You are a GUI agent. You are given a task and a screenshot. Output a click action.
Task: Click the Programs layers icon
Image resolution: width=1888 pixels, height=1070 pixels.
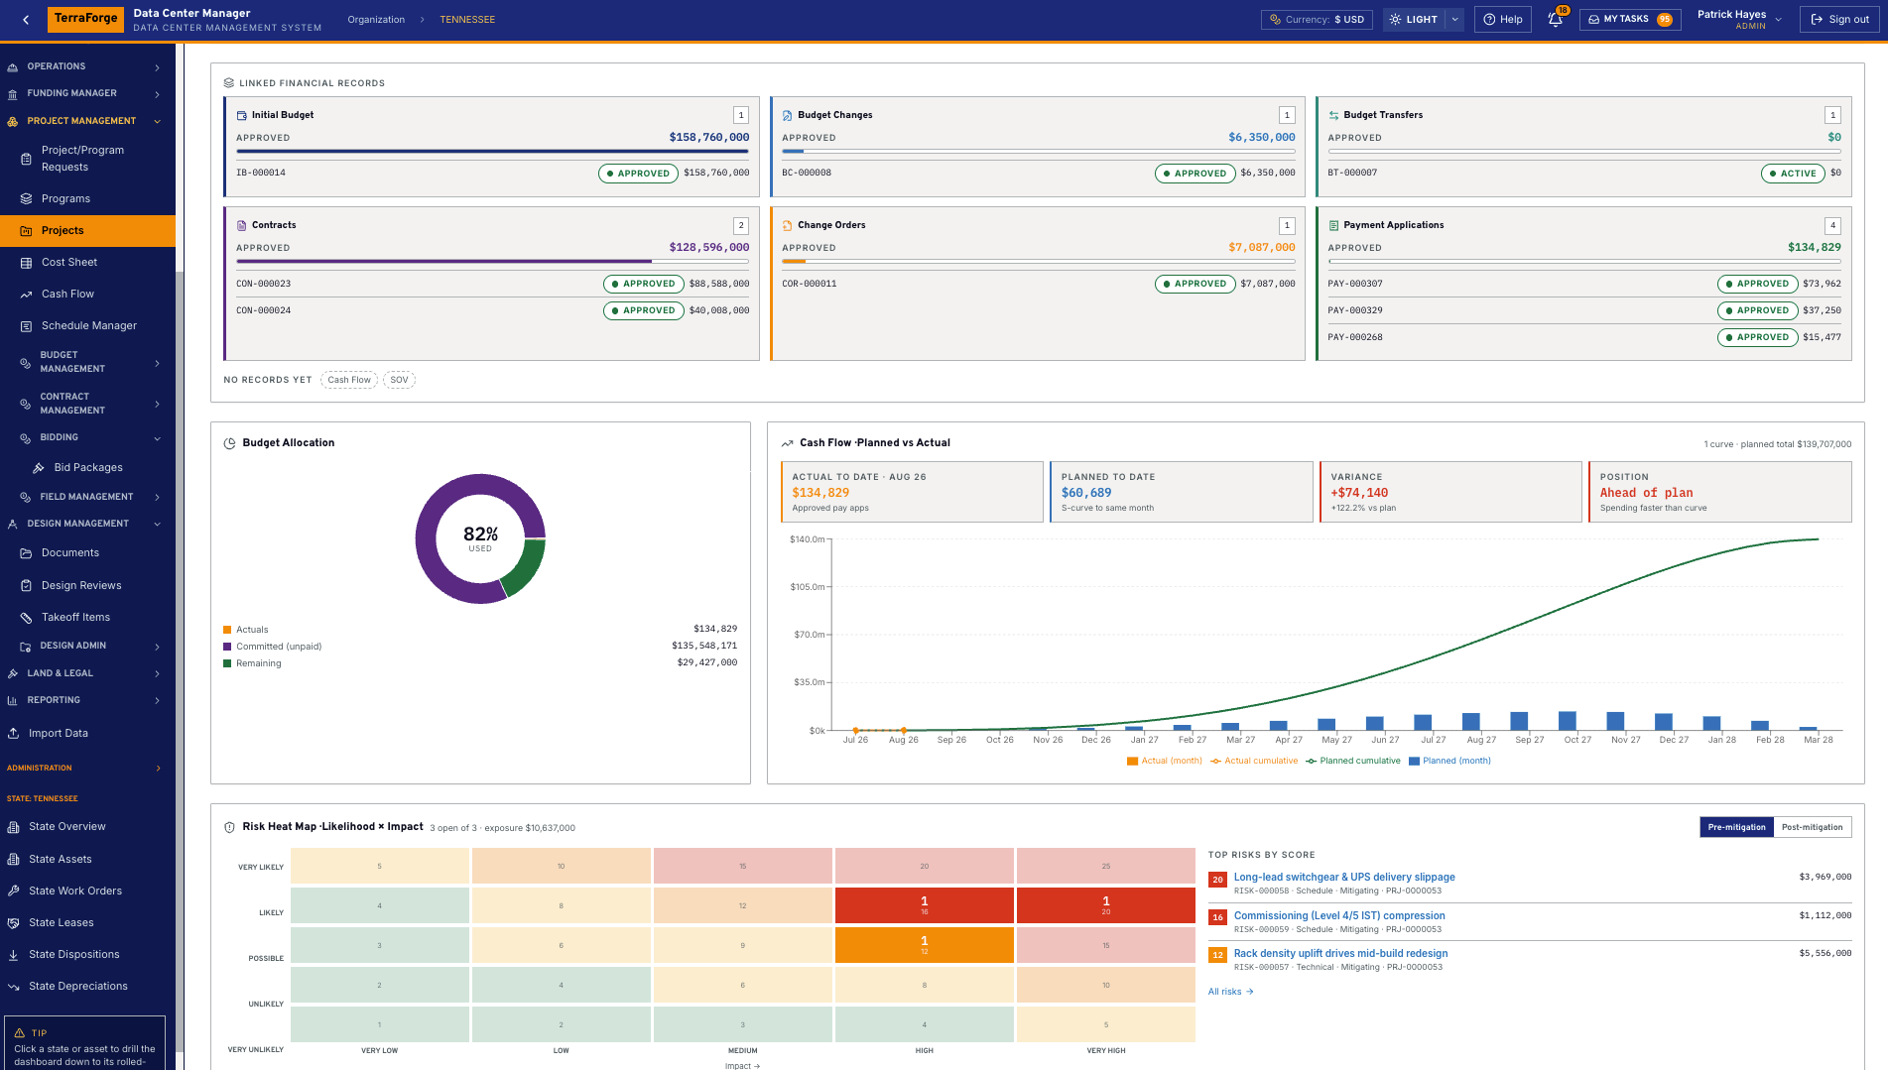tap(26, 198)
